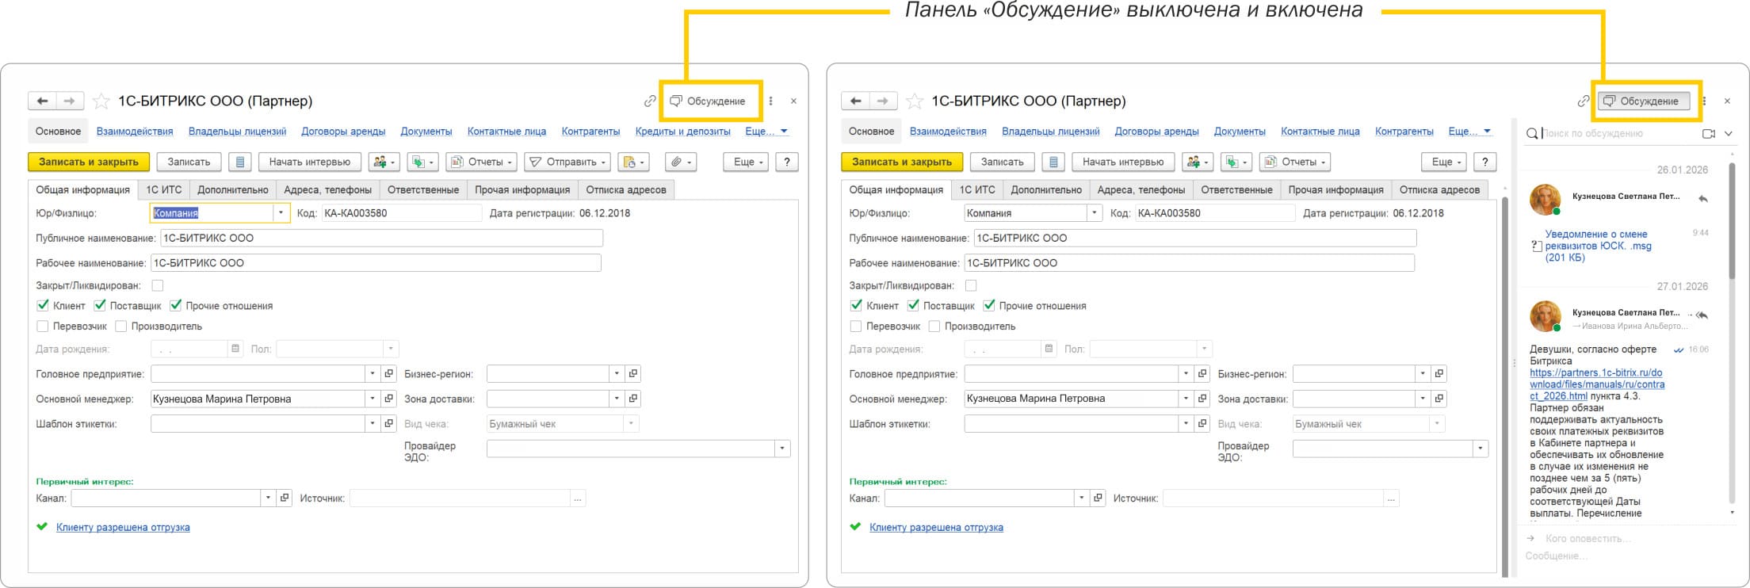The width and height of the screenshot is (1750, 588).
Task: Open Ответственные tab in left window
Action: point(423,189)
